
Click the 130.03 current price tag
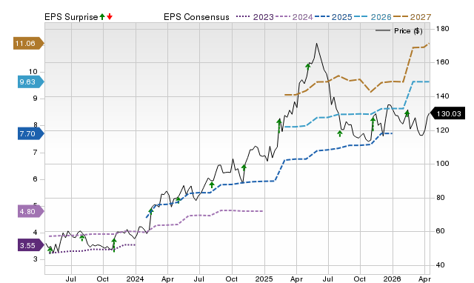tap(447, 113)
